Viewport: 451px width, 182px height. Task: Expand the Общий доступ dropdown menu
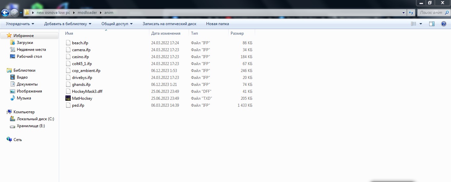click(x=117, y=24)
